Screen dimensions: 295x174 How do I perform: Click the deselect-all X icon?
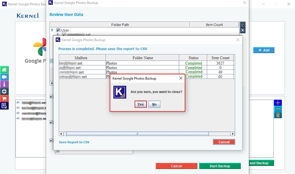click(243, 30)
